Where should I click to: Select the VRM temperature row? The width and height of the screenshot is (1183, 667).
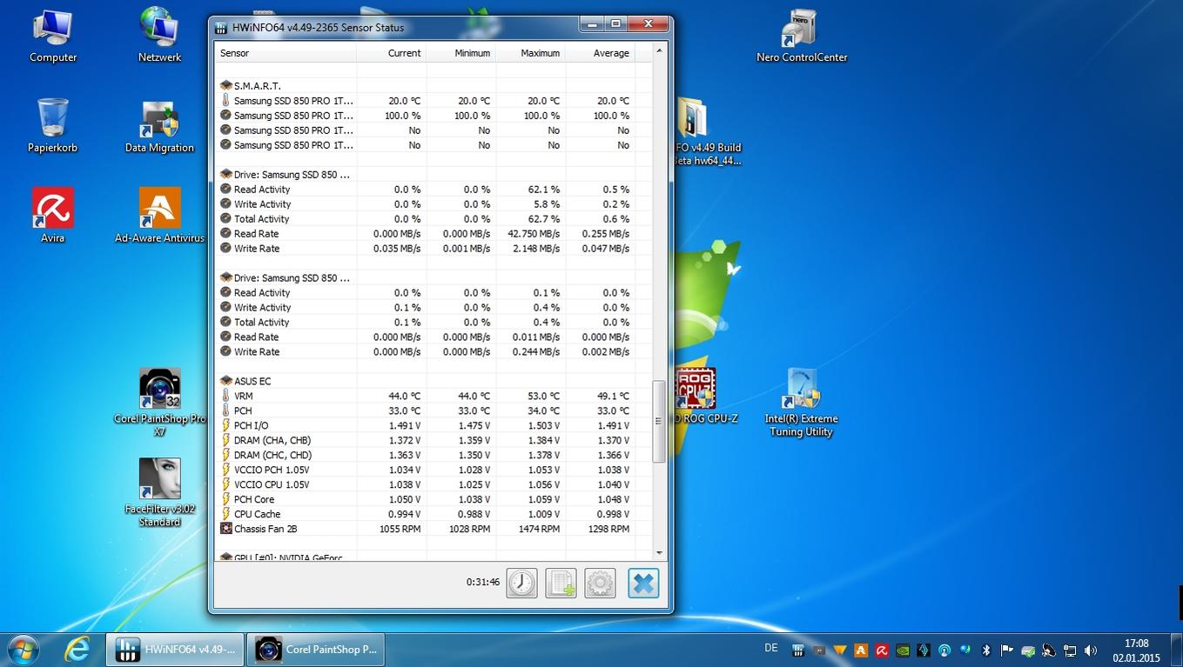click(x=425, y=396)
